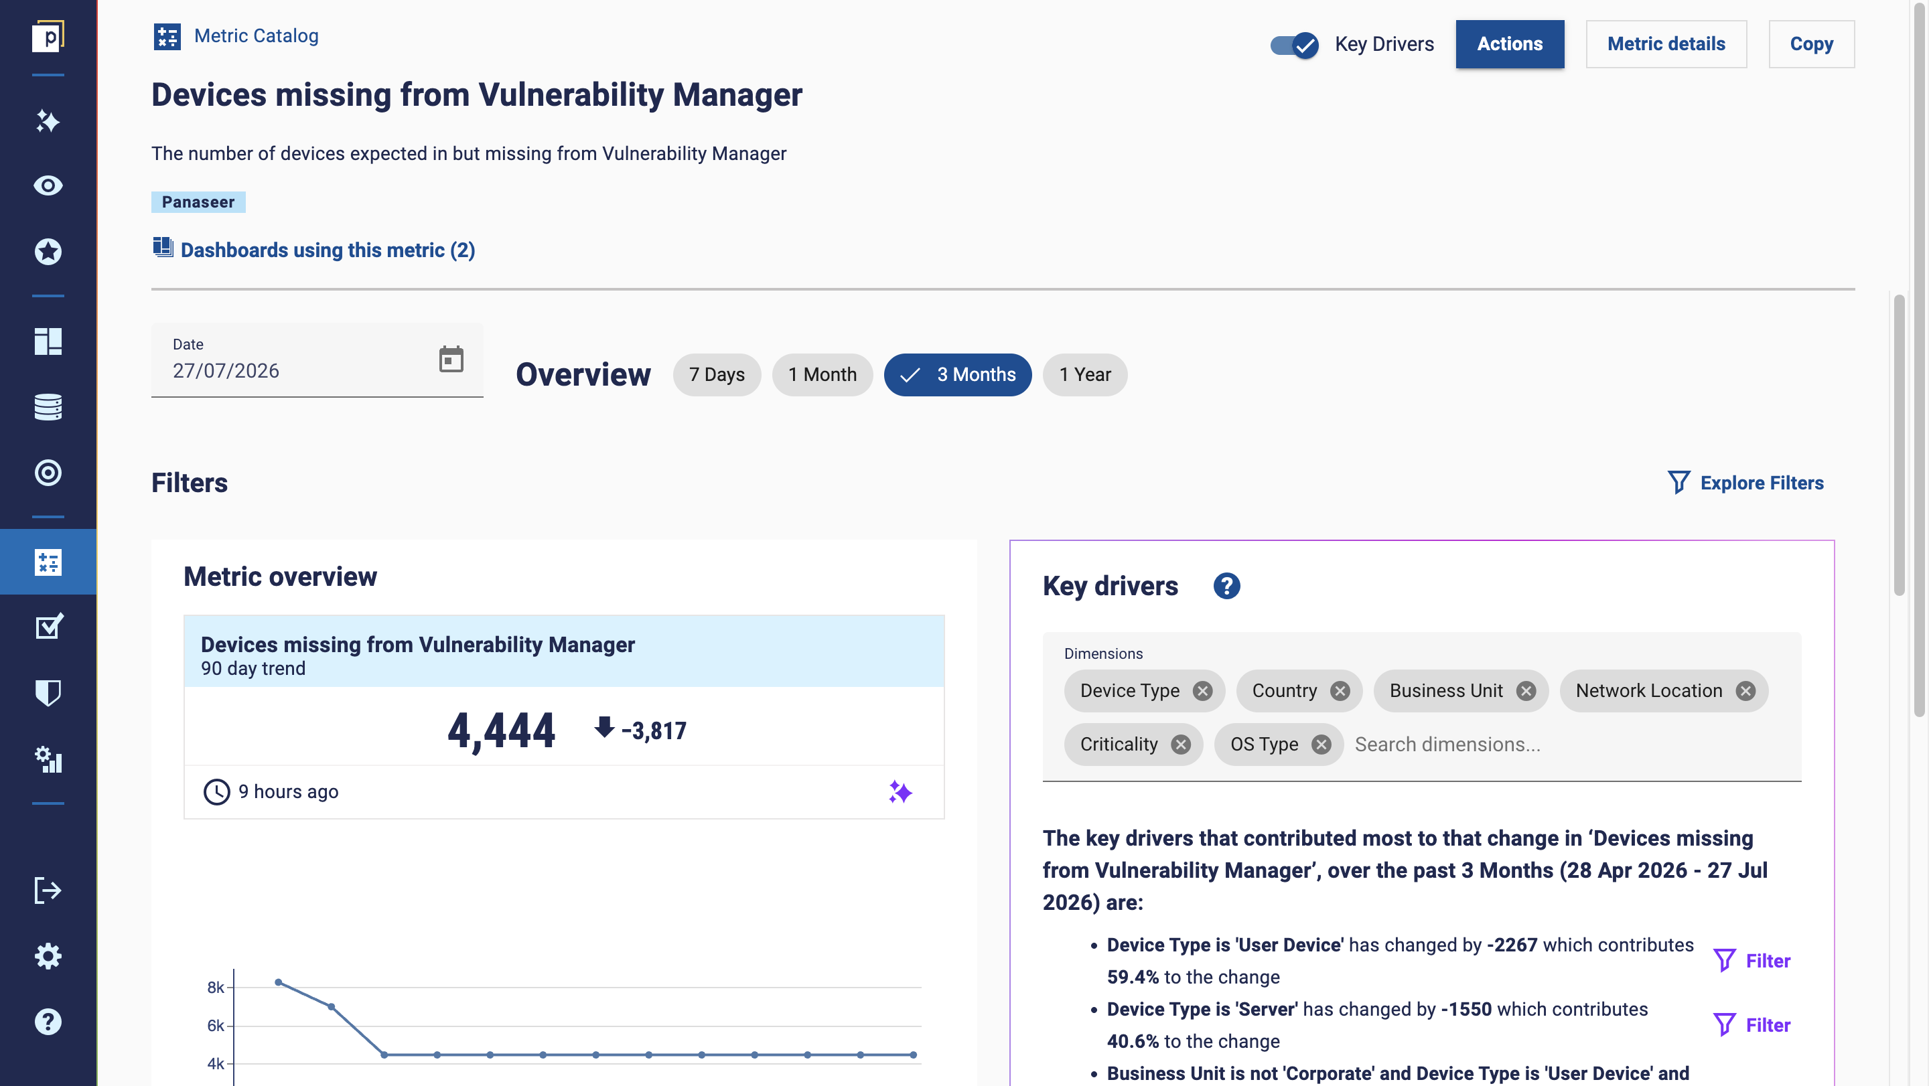1929x1086 pixels.
Task: Open the Metric Catalog breadcrumb link
Action: 256,36
